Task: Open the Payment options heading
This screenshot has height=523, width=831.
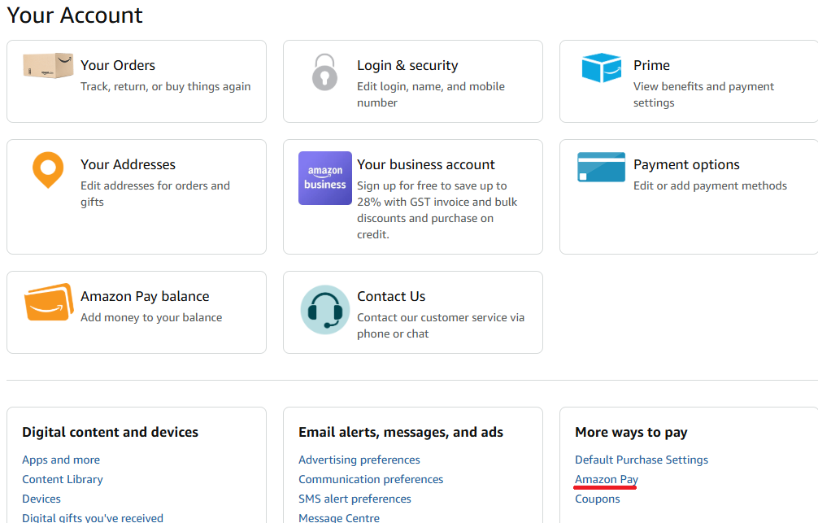Action: point(686,164)
